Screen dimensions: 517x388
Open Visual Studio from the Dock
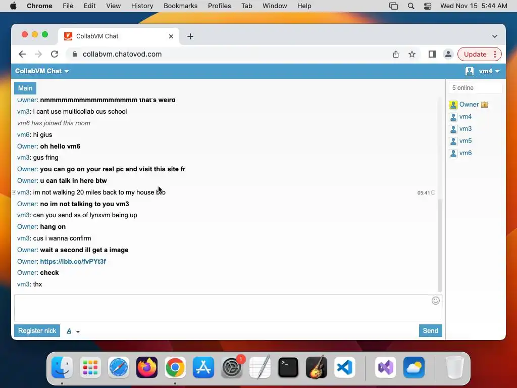pyautogui.click(x=386, y=367)
